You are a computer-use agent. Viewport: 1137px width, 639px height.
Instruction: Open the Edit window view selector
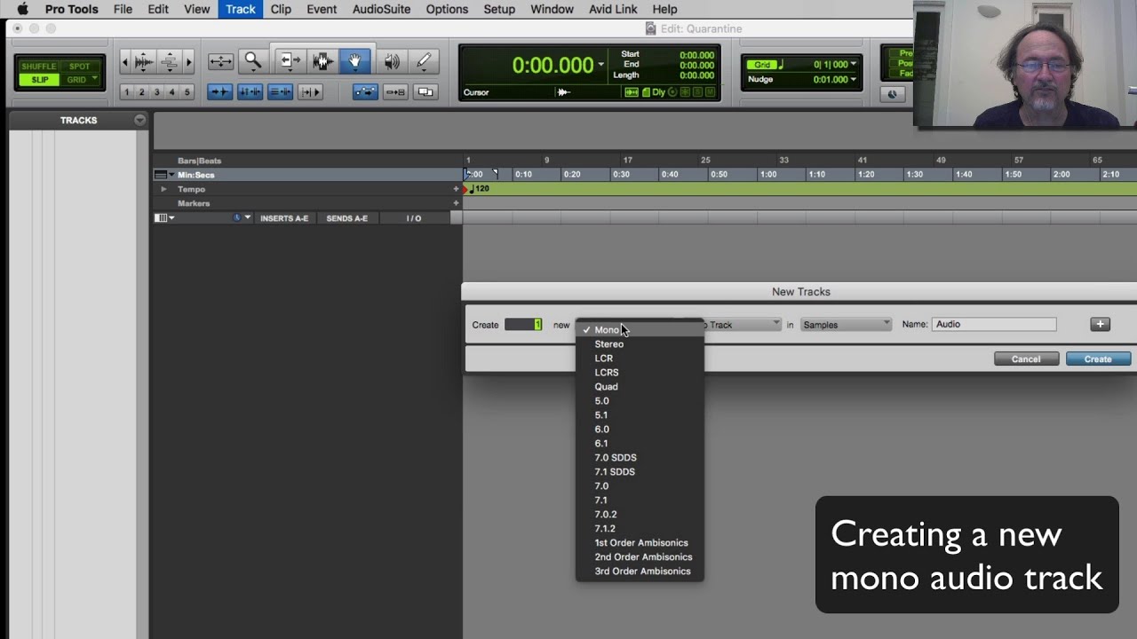point(164,218)
